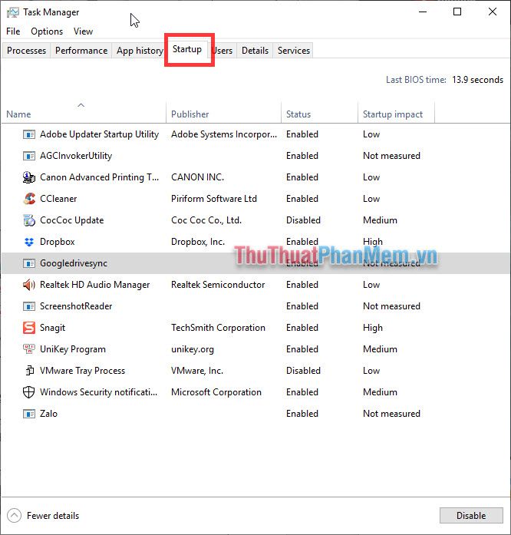This screenshot has height=535, width=511.
Task: Select the VMware Tray Process entry name
Action: [83, 371]
